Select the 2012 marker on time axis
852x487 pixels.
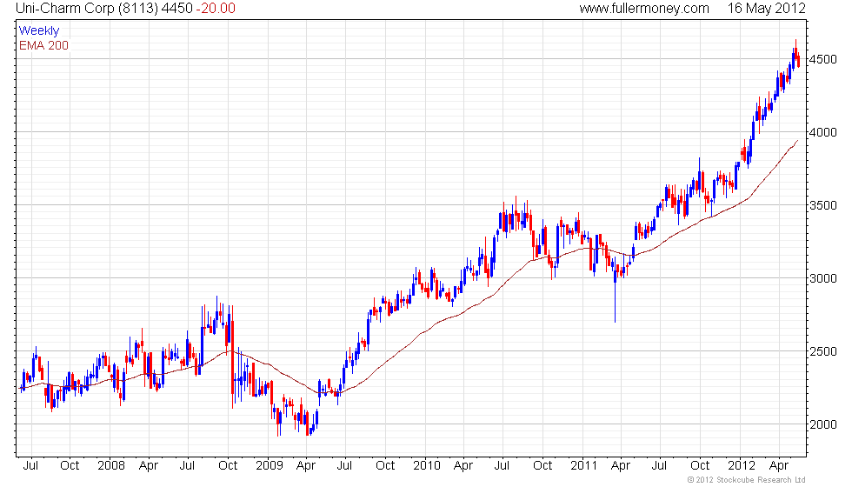[x=741, y=465]
